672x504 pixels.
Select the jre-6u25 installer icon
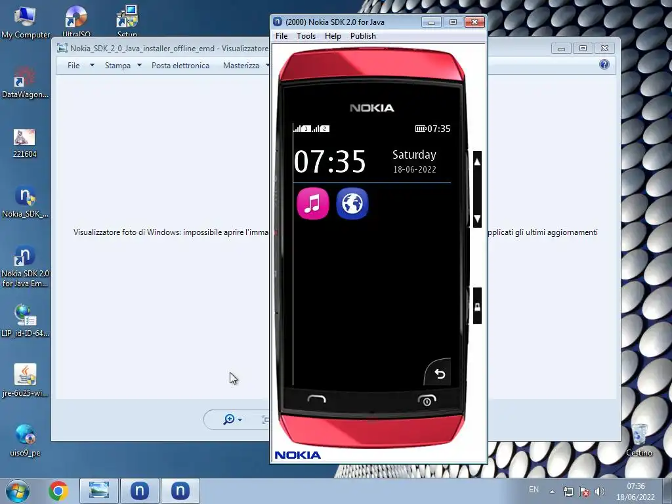[x=25, y=381]
